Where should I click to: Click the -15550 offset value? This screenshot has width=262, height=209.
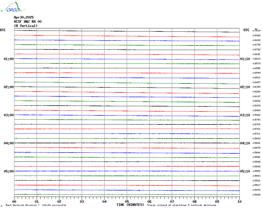point(256,171)
